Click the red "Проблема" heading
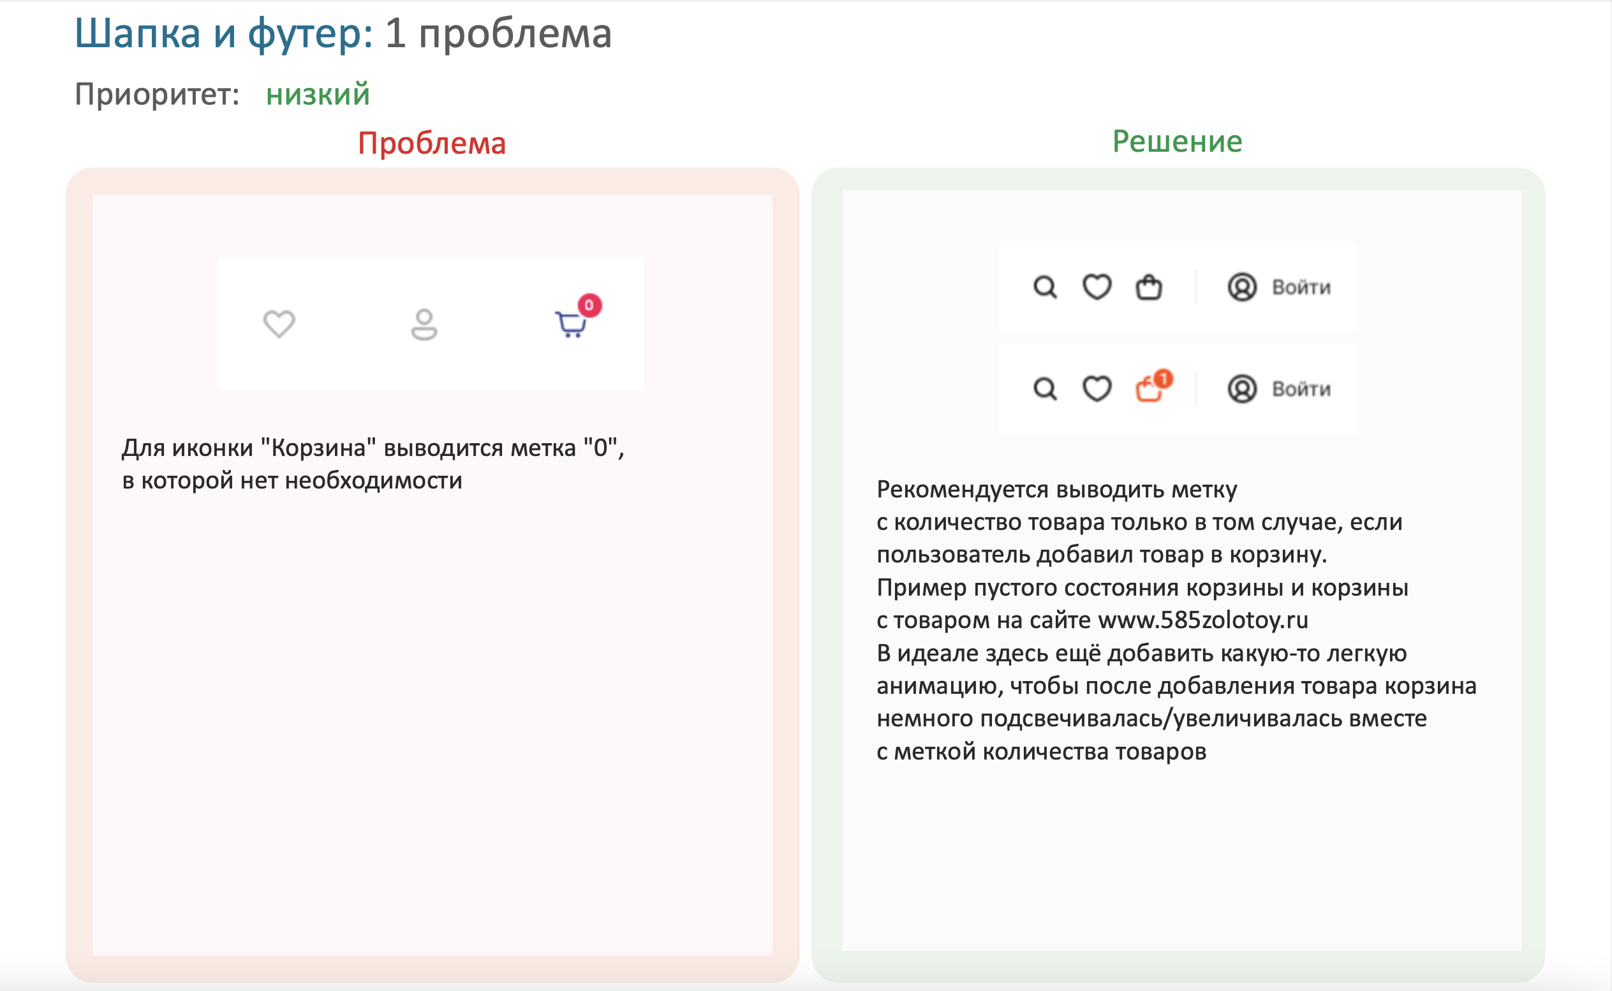 (x=432, y=143)
